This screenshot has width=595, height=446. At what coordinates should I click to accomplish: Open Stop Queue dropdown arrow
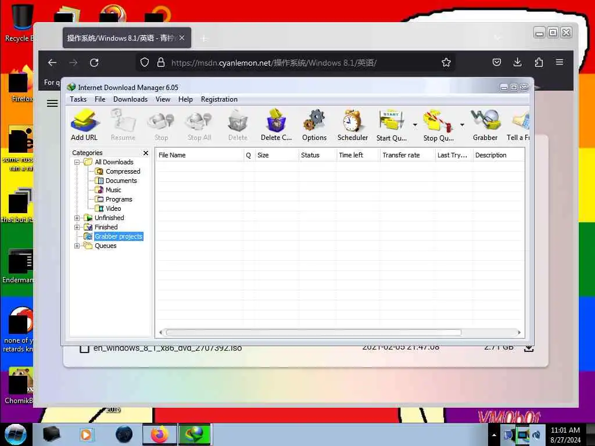[x=462, y=125]
